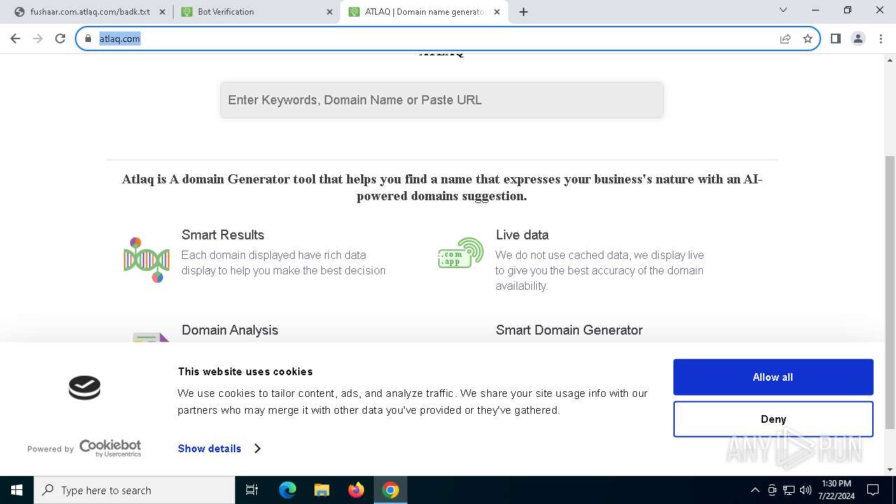Select the Domain Analysis heading
The height and width of the screenshot is (504, 896).
coord(230,330)
